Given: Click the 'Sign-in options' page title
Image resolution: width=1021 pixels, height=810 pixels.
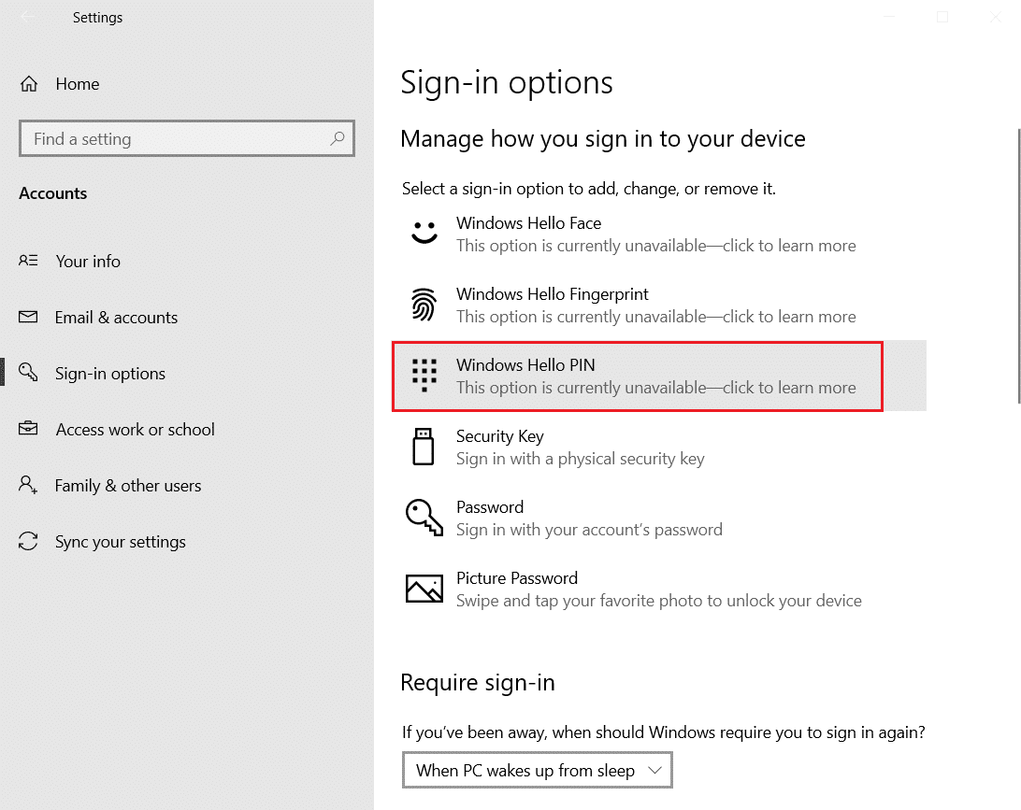Looking at the screenshot, I should 506,82.
